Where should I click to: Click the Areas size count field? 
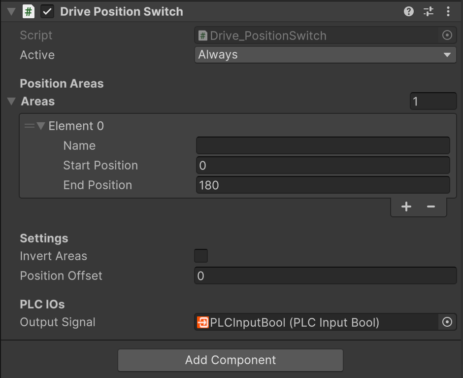pos(433,102)
